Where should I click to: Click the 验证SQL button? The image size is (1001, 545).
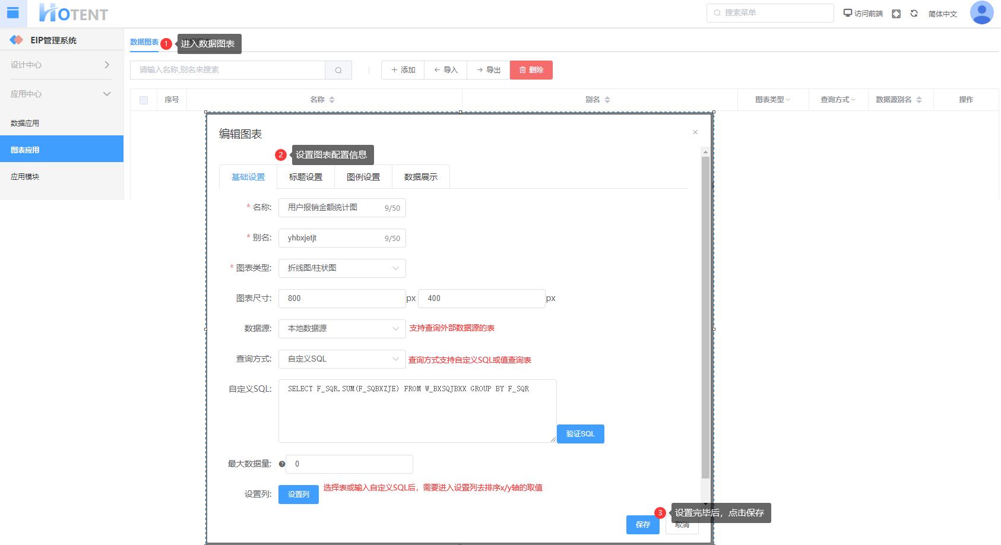[x=580, y=434]
